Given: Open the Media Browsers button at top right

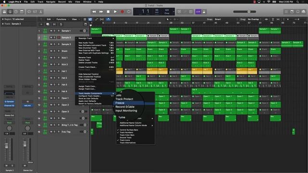Looking at the screenshot, I should 304,12.
